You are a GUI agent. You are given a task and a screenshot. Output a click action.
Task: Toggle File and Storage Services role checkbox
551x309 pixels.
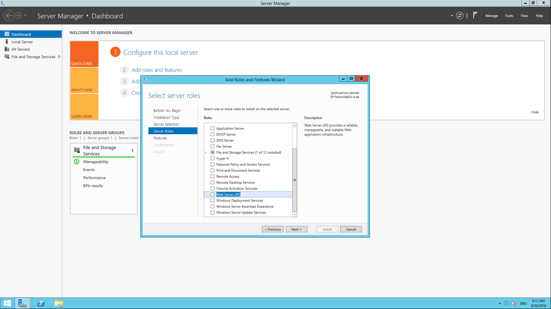[213, 153]
